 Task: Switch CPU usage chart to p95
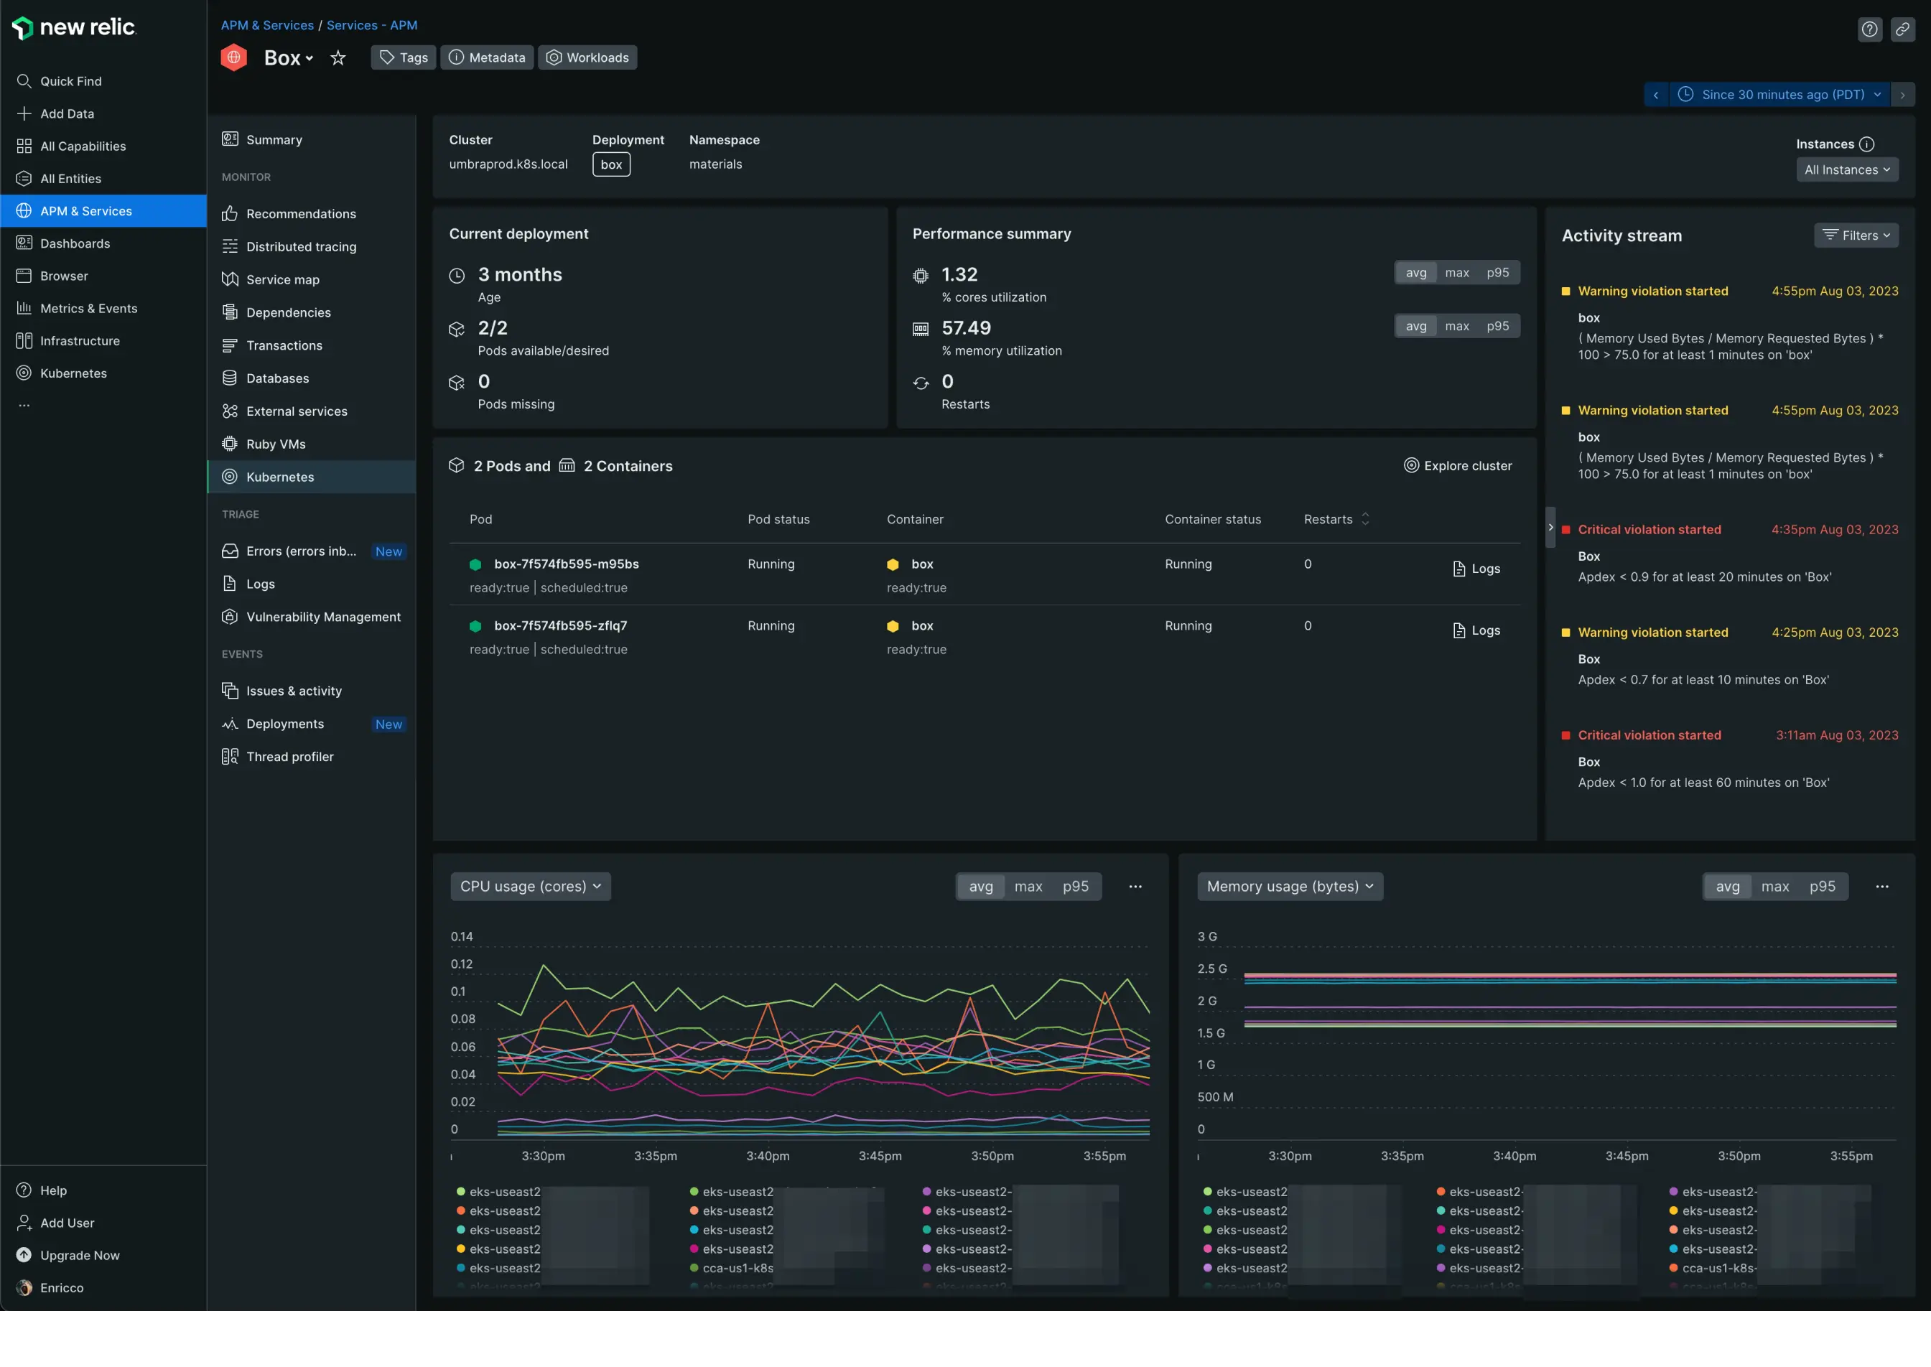pos(1075,887)
